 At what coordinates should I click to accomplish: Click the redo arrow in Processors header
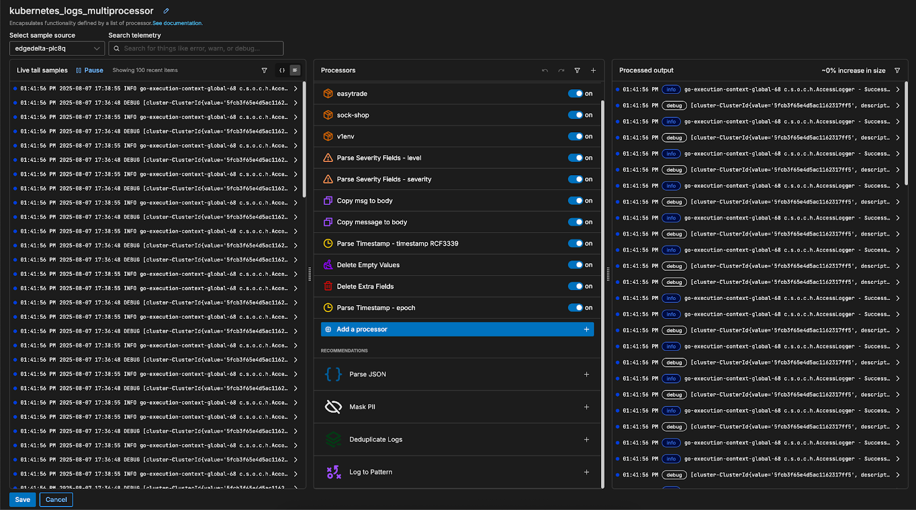[x=561, y=70]
